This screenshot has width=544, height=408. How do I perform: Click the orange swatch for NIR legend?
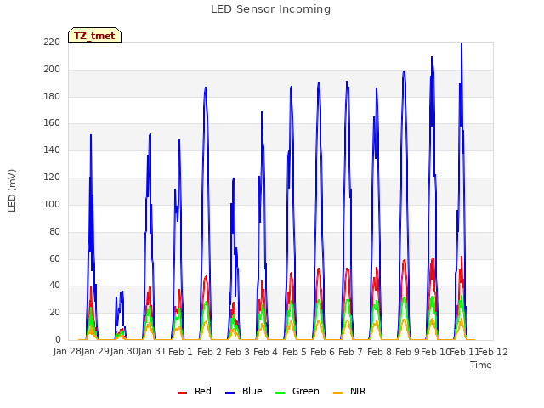(337, 393)
